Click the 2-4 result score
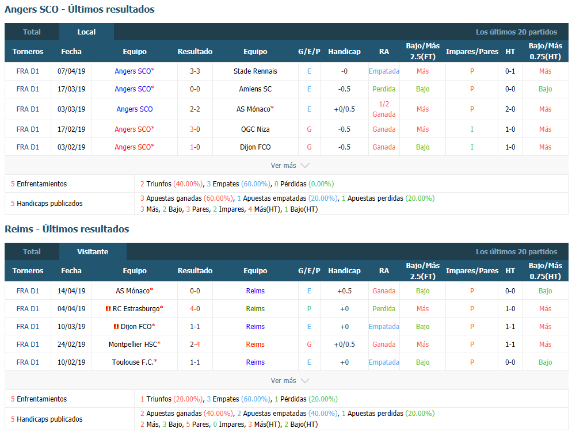 [x=195, y=345]
